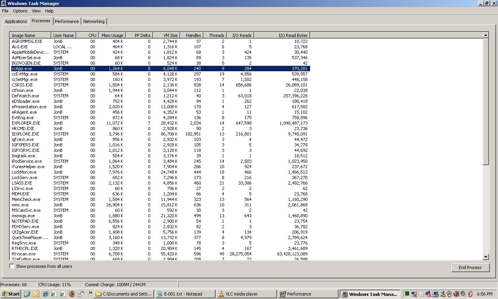Screen dimensions: 498x299
Task: Switch to the E-001.txt Notepad window
Action: (185, 294)
